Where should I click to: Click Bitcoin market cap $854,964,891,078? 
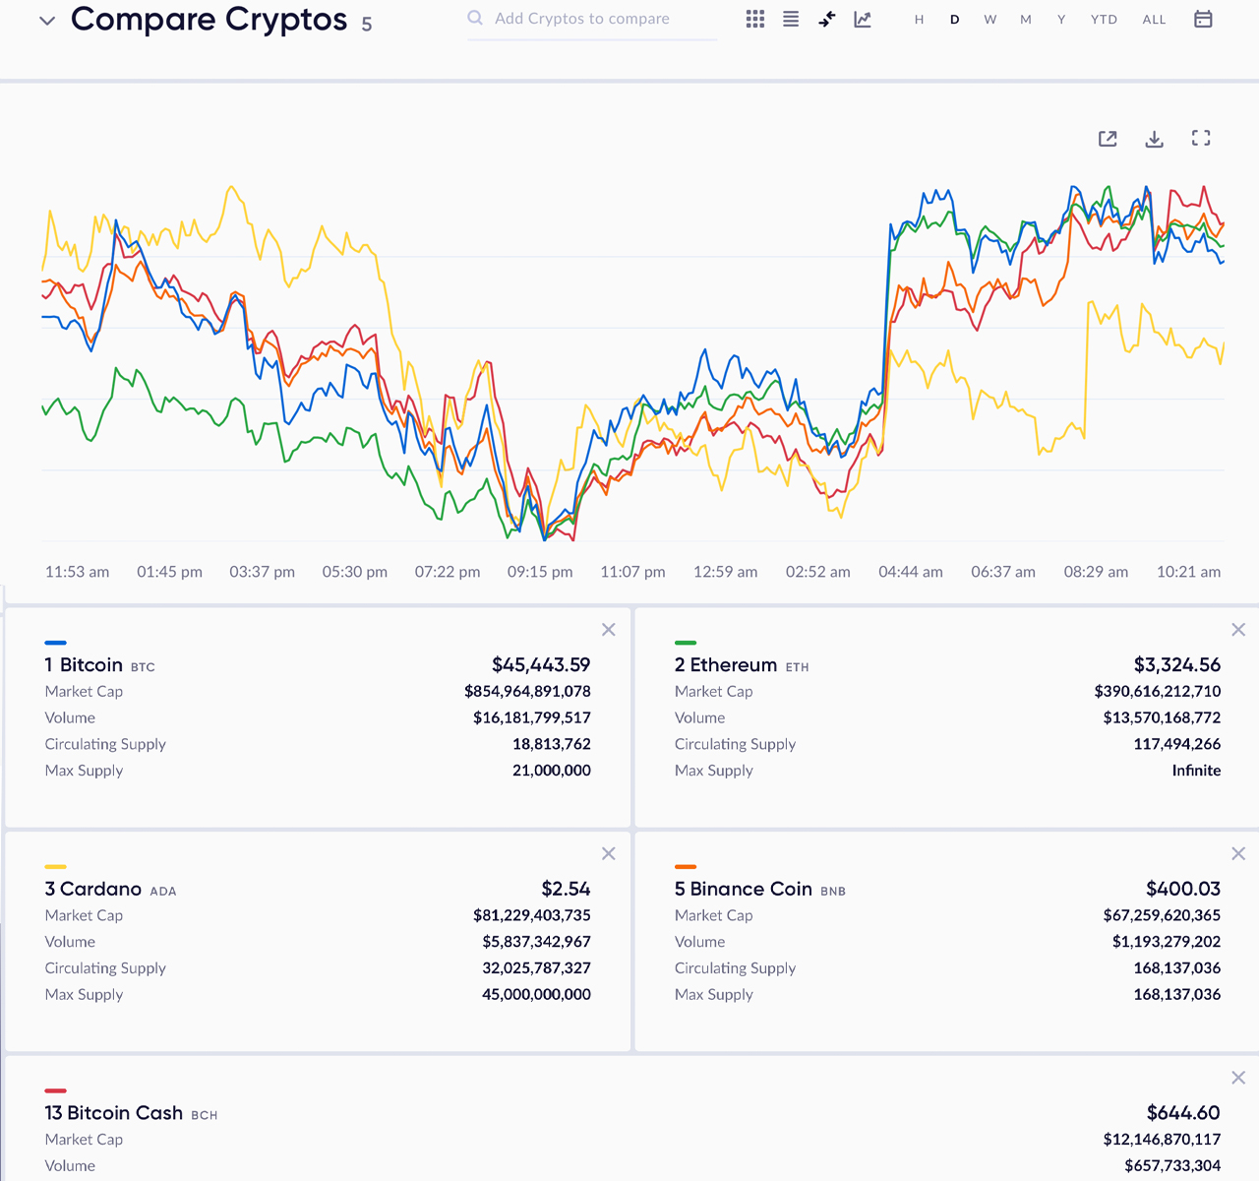[527, 691]
